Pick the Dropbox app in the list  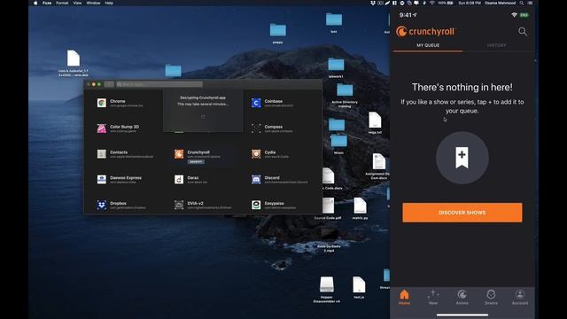pyautogui.click(x=121, y=205)
